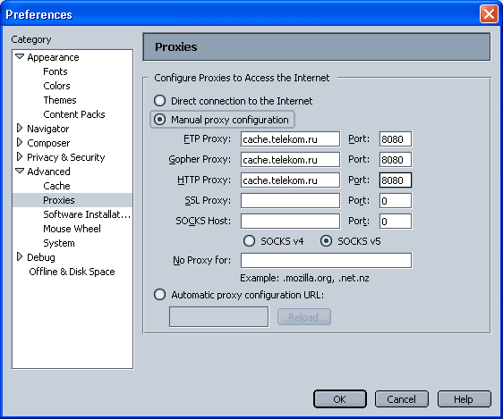Screen dimensions: 503x419
Task: Open Mouse Wheel preferences item
Action: (72, 229)
